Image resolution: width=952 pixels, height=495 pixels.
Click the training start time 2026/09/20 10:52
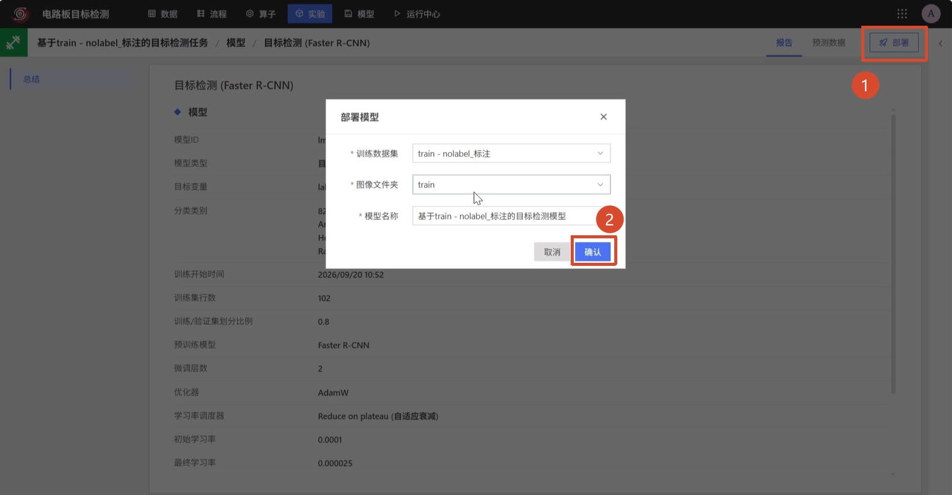tap(351, 274)
